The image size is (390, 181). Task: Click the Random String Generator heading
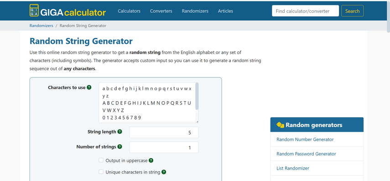[x=81, y=41]
